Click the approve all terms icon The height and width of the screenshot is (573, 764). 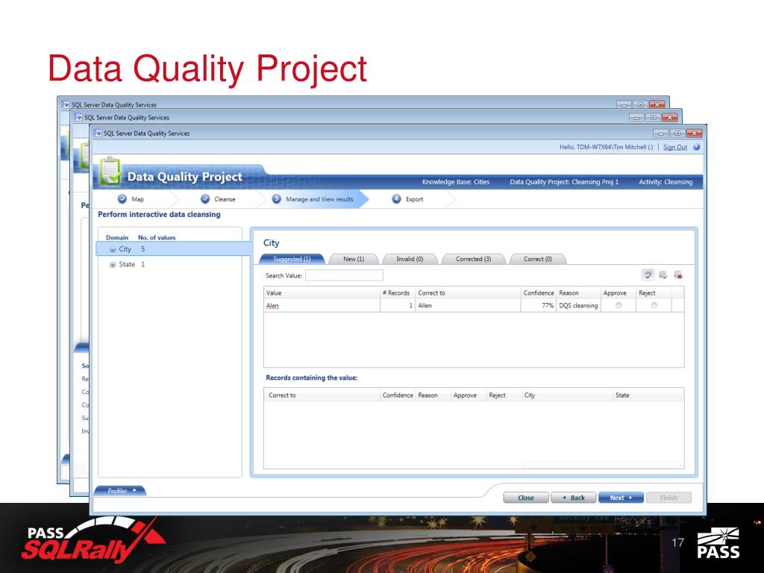pyautogui.click(x=663, y=275)
